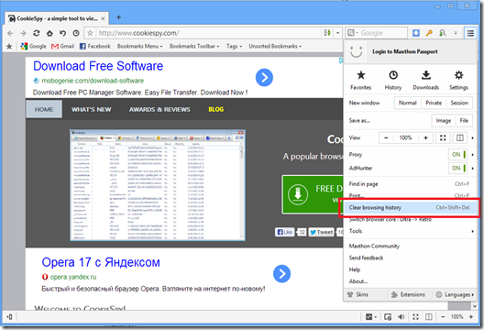Decrease View zoom with minus button
This screenshot has width=484, height=330.
pos(386,137)
